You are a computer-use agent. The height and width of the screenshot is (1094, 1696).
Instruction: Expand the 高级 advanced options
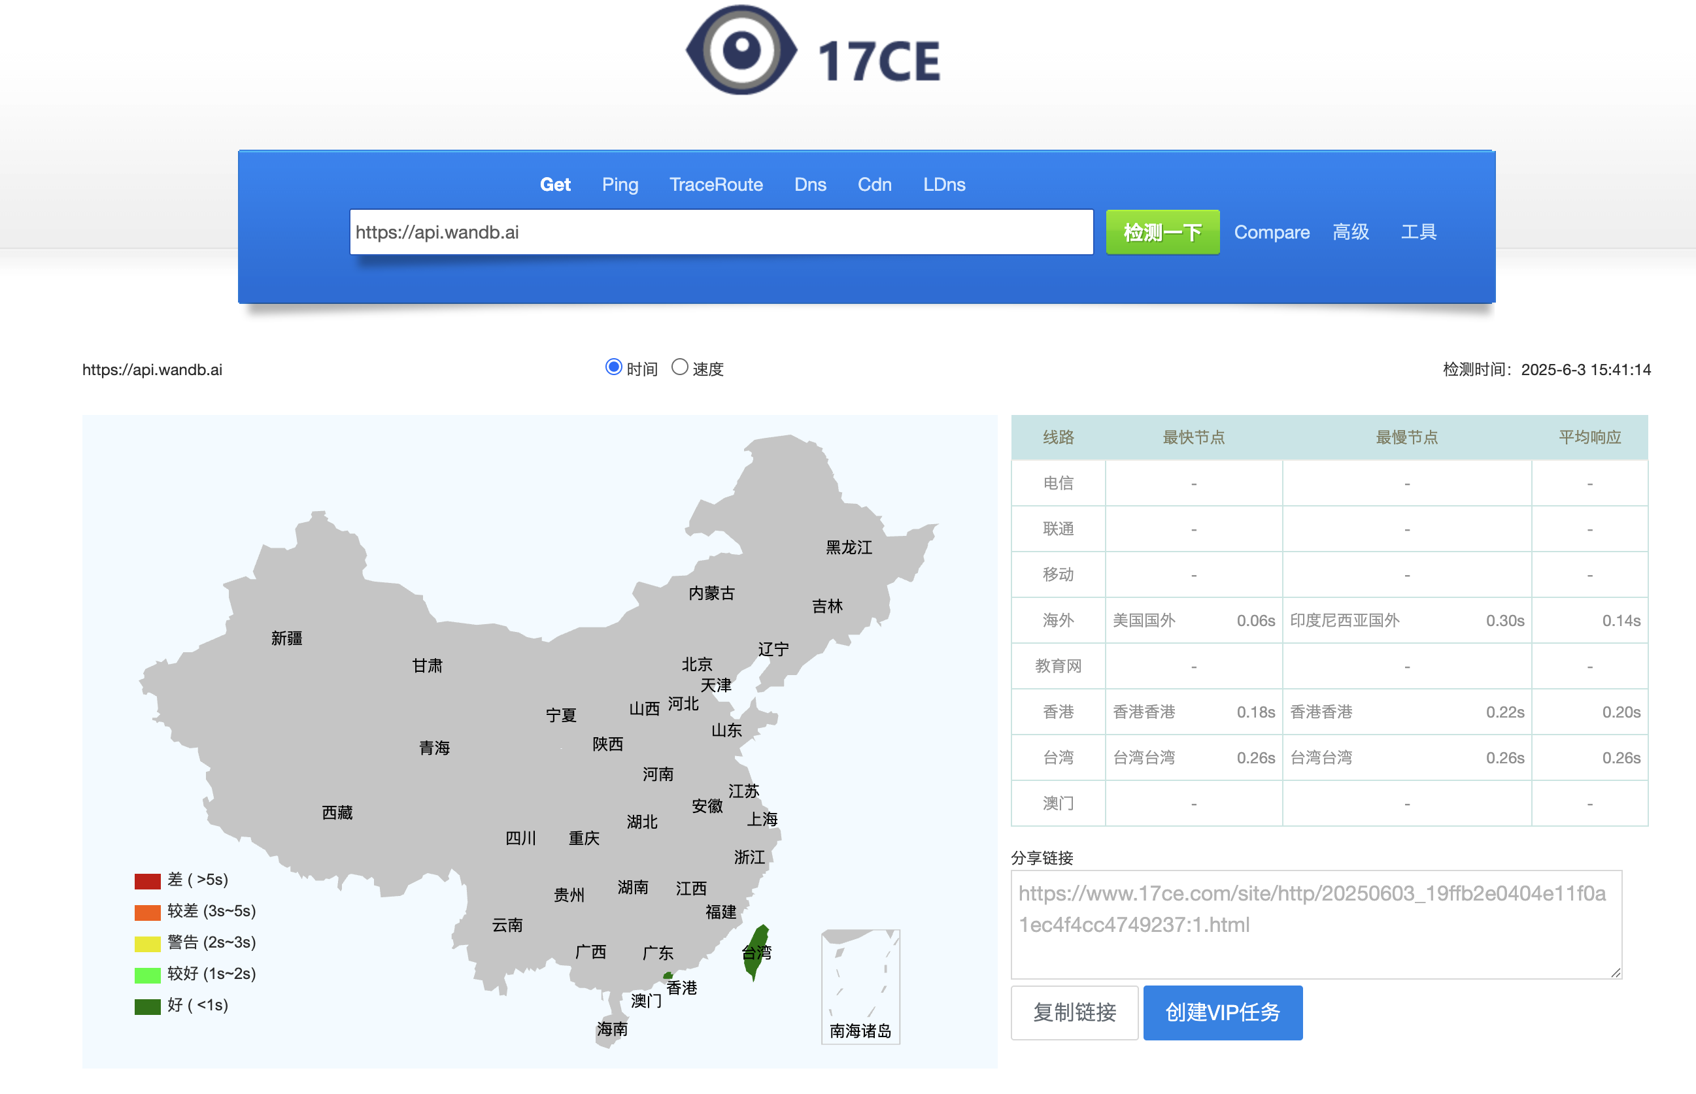pos(1350,232)
